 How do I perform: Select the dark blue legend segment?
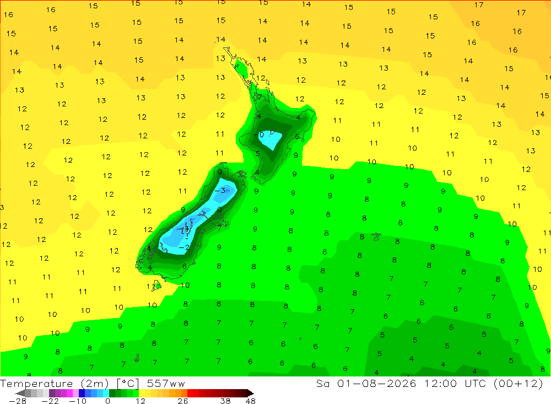(82, 394)
